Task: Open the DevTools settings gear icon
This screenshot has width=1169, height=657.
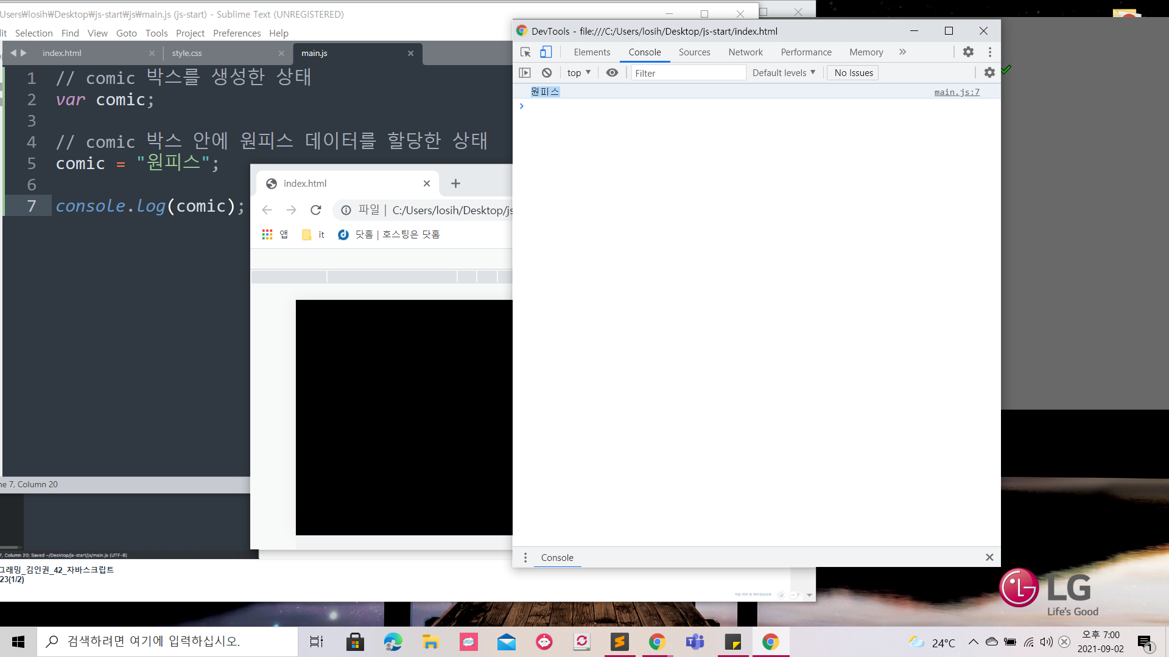Action: pos(968,52)
